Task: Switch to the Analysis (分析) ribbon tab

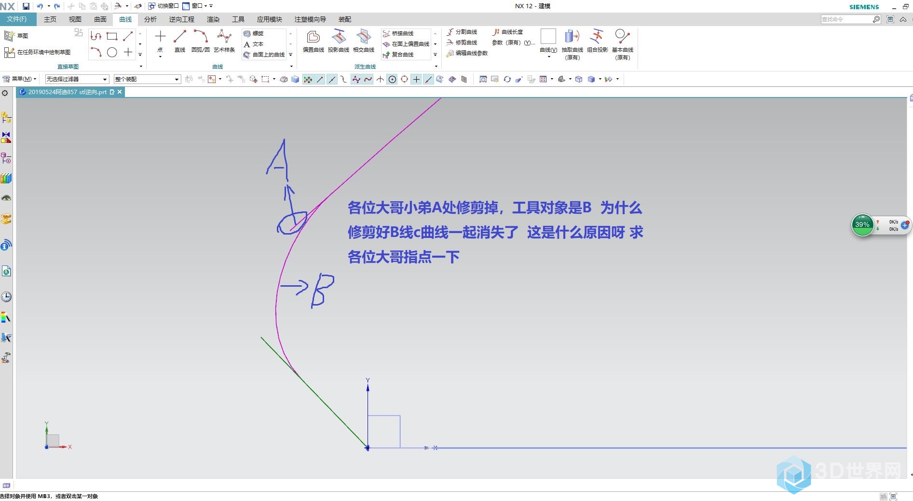Action: tap(150, 19)
